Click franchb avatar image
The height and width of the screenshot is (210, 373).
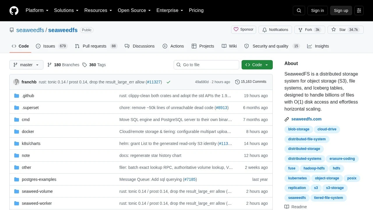(x=16, y=82)
